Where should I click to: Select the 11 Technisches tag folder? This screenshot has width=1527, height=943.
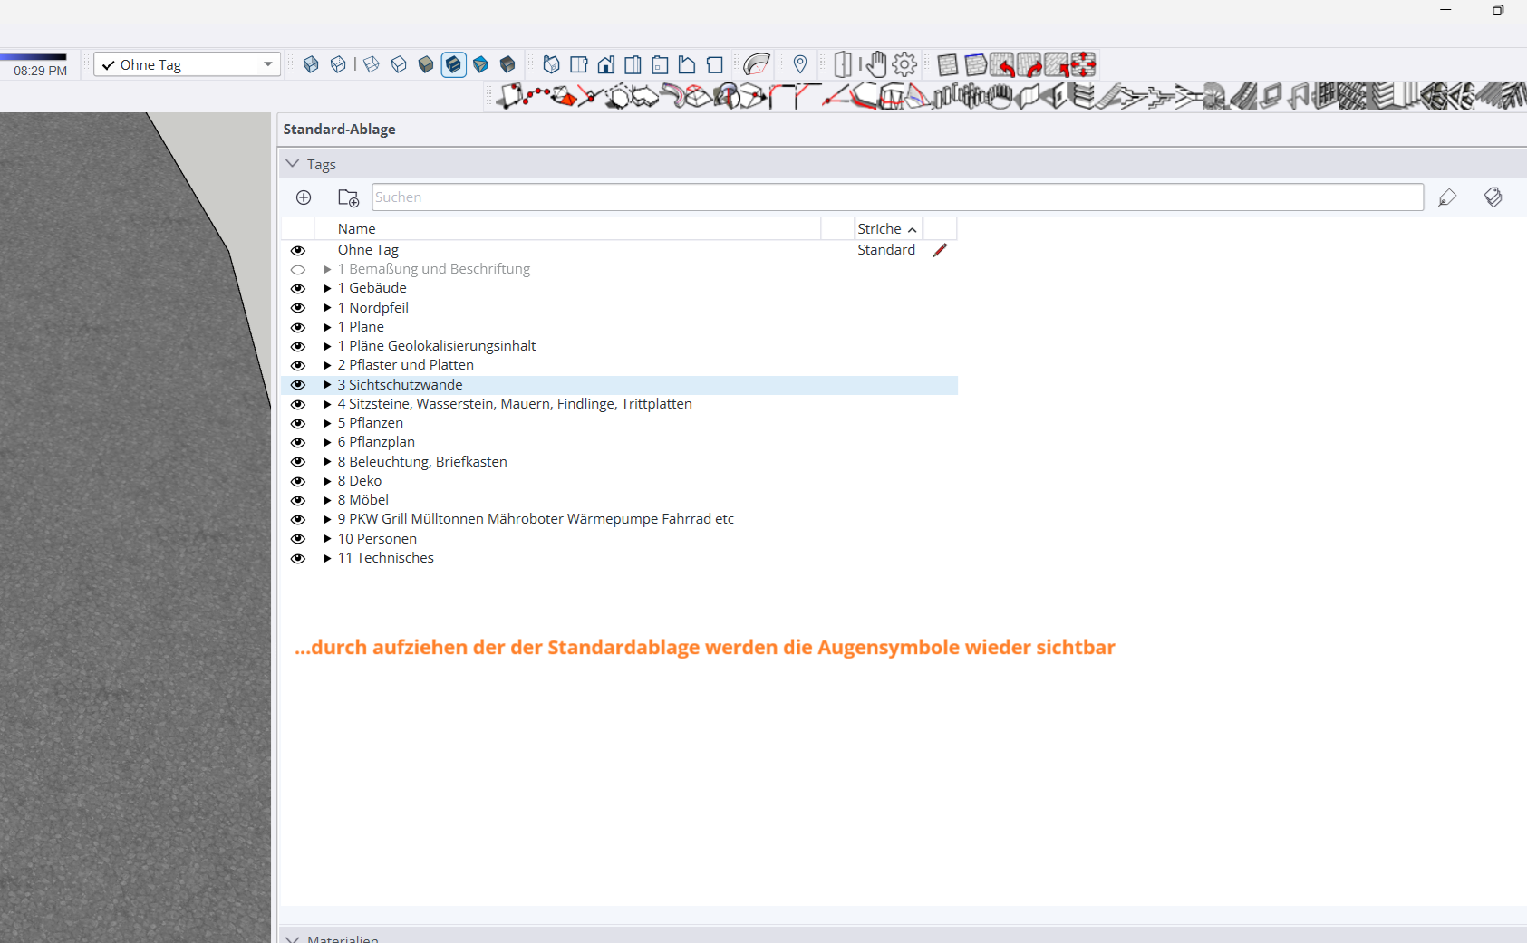point(385,558)
